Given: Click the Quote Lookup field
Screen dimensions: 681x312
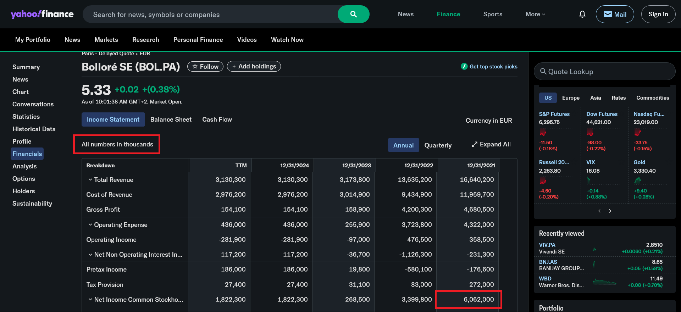Looking at the screenshot, I should pyautogui.click(x=604, y=71).
